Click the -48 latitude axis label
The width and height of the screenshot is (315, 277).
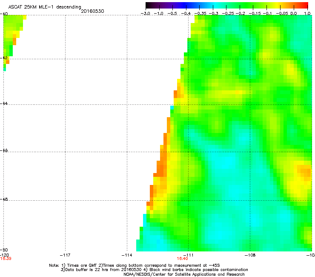point(4,199)
